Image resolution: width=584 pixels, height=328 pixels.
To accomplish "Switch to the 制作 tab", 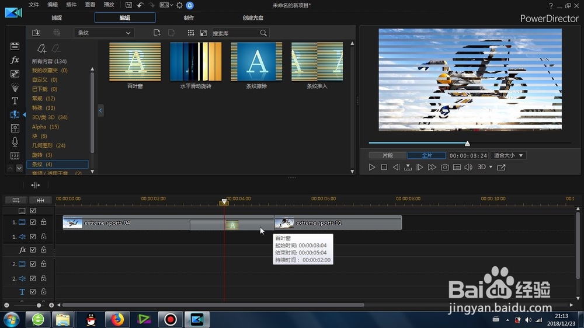I will click(189, 18).
